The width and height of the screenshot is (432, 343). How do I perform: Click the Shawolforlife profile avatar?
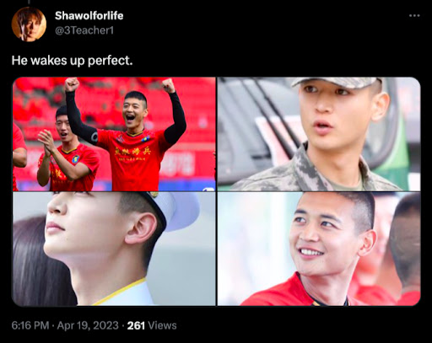(29, 24)
